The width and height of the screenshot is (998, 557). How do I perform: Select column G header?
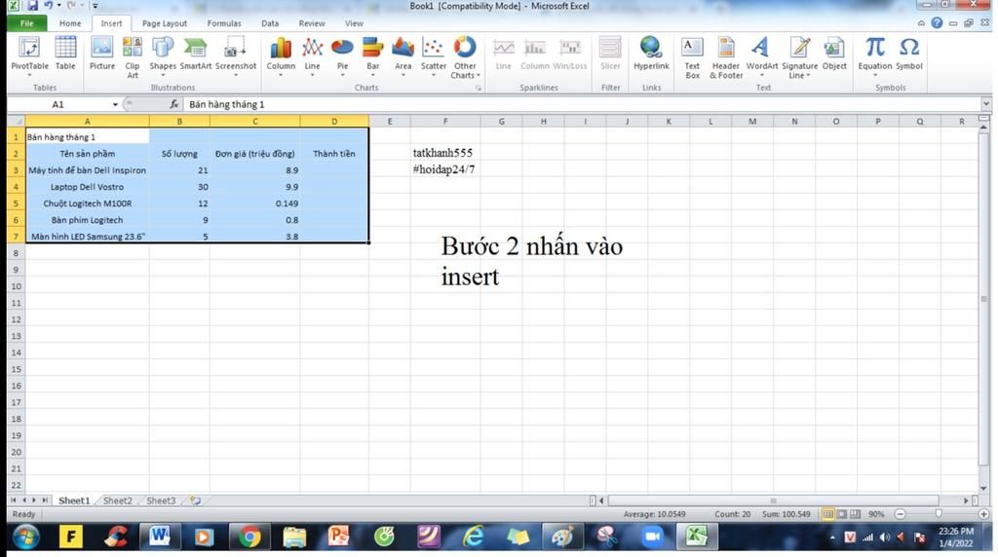(502, 121)
